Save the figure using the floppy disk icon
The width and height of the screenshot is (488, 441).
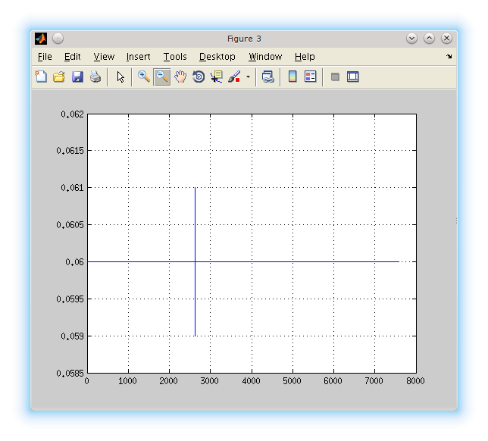[x=77, y=77]
